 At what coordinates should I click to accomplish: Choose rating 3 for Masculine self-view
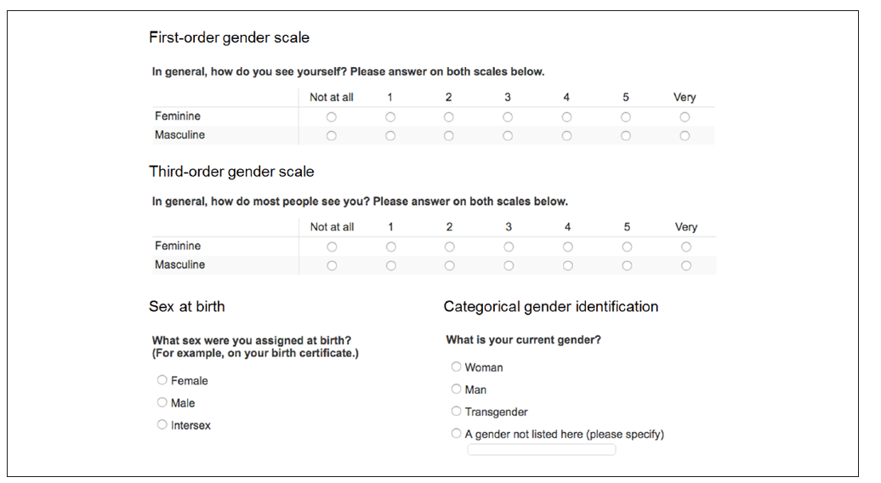point(508,136)
